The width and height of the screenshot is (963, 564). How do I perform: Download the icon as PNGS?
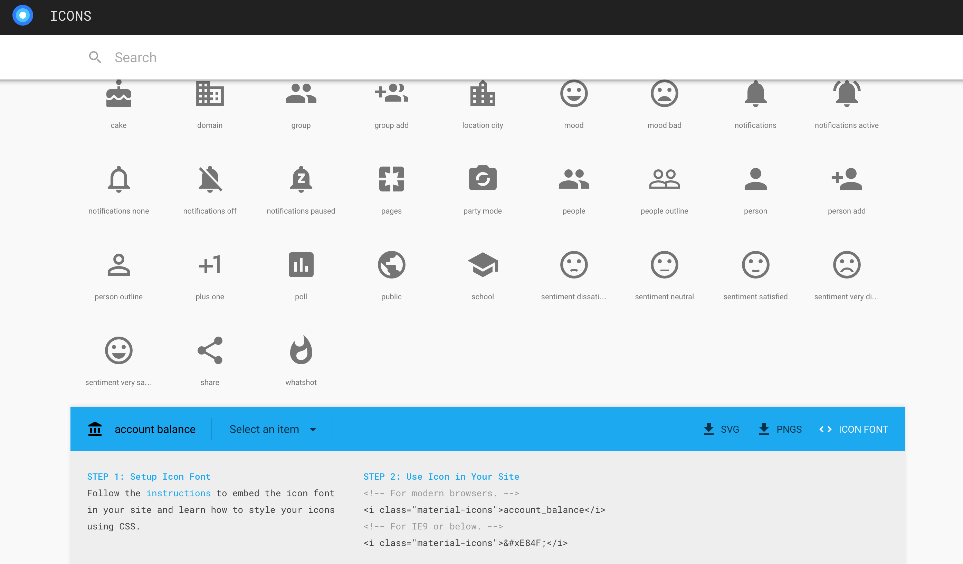[780, 430]
